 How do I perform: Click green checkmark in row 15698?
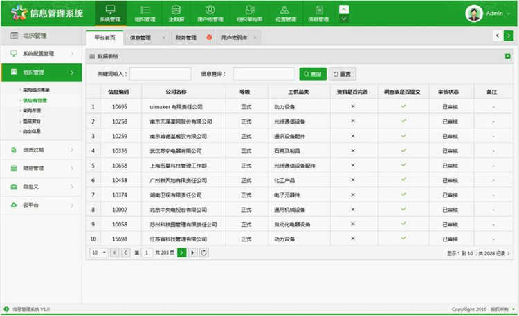click(403, 238)
